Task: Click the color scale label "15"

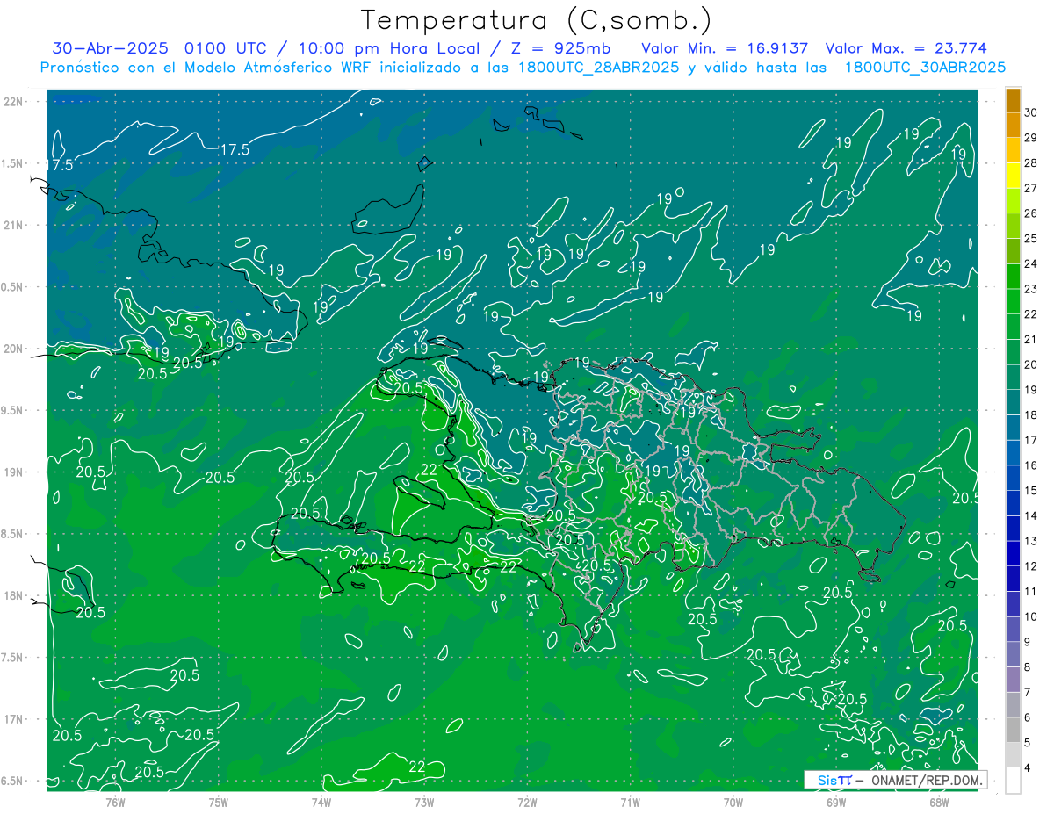Action: (1031, 491)
